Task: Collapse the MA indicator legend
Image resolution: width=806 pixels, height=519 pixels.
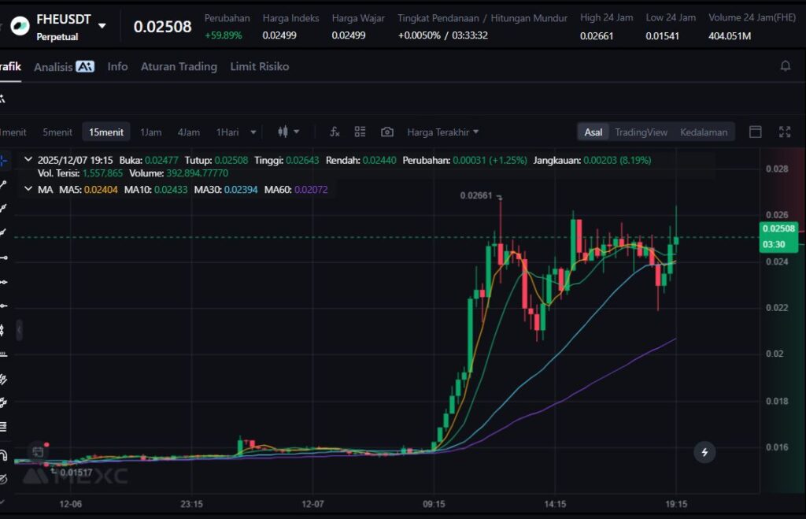Action: pos(28,190)
